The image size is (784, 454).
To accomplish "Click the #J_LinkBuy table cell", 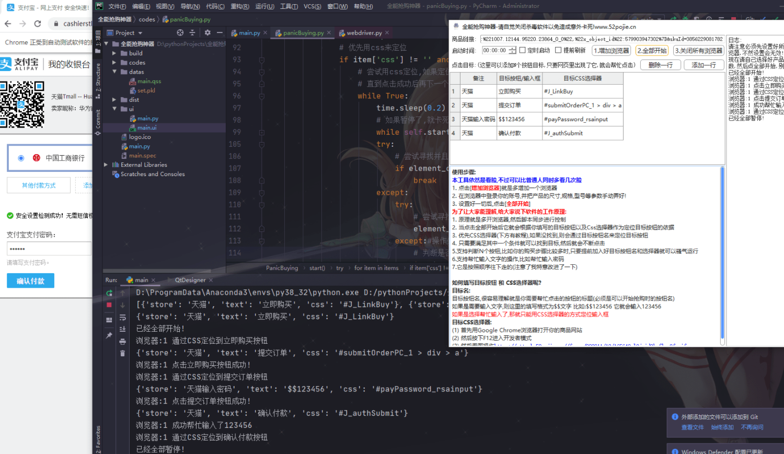I will tap(583, 91).
